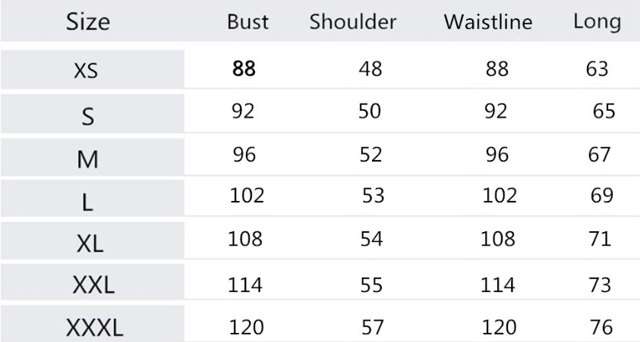Click the Size column header
The image size is (640, 342).
(87, 22)
